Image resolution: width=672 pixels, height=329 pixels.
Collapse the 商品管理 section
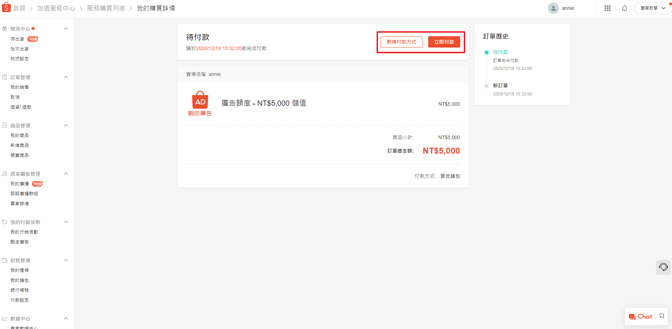(x=66, y=125)
